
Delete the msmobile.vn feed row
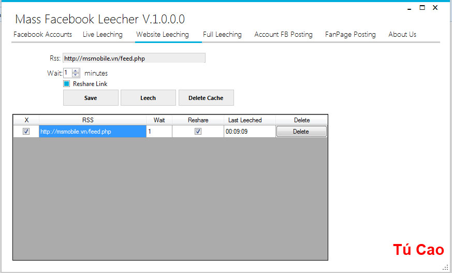[x=301, y=132]
